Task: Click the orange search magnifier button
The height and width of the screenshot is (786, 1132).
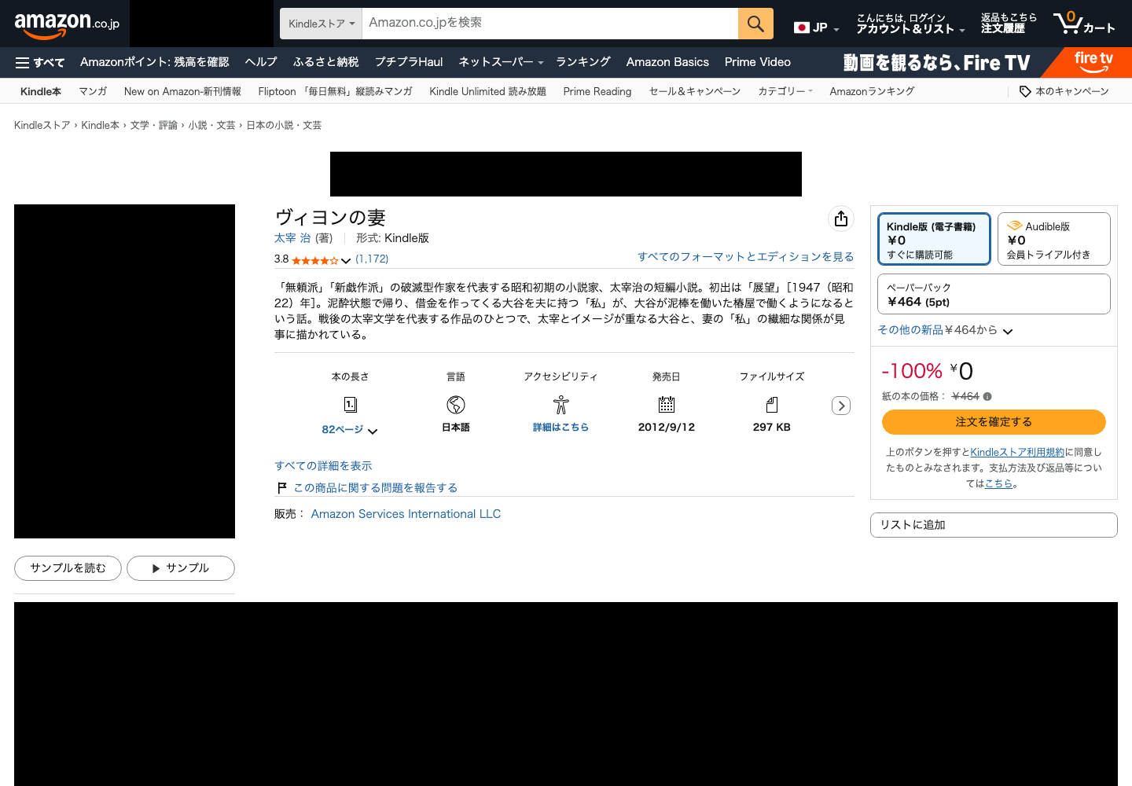Action: click(x=755, y=24)
